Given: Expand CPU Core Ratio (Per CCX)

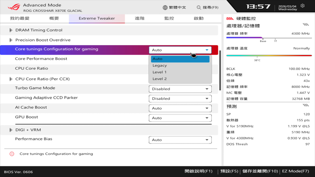Looking at the screenshot, I should point(10,79).
